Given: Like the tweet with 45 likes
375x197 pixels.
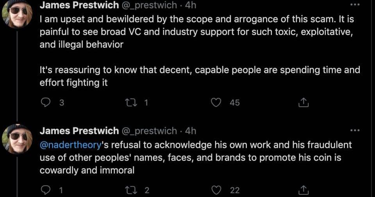Looking at the screenshot, I should [x=216, y=102].
